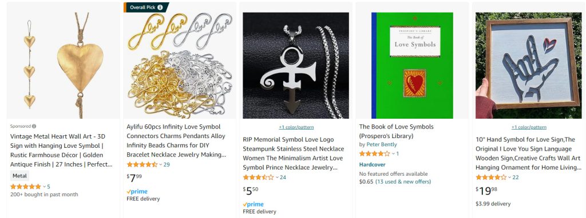Screen dimensions: 586x218
Task: Open the Peter Bently author link
Action: [382, 144]
